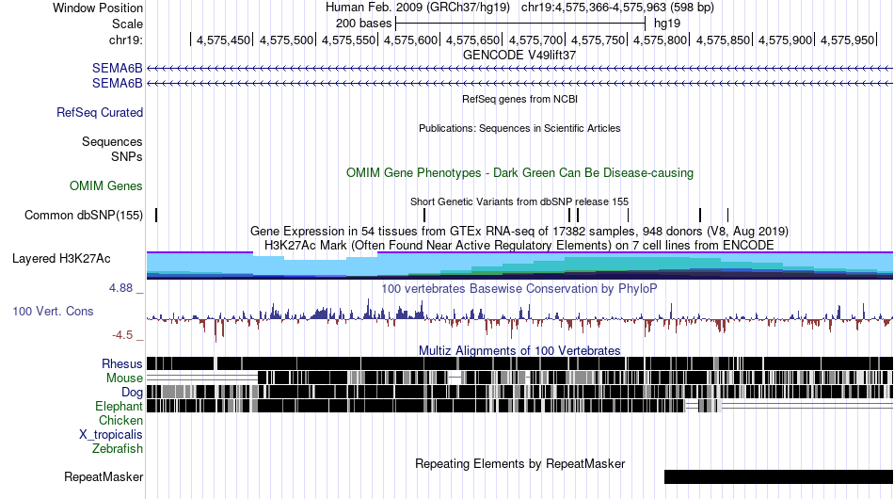Click the OMIM Genes track label

(105, 185)
